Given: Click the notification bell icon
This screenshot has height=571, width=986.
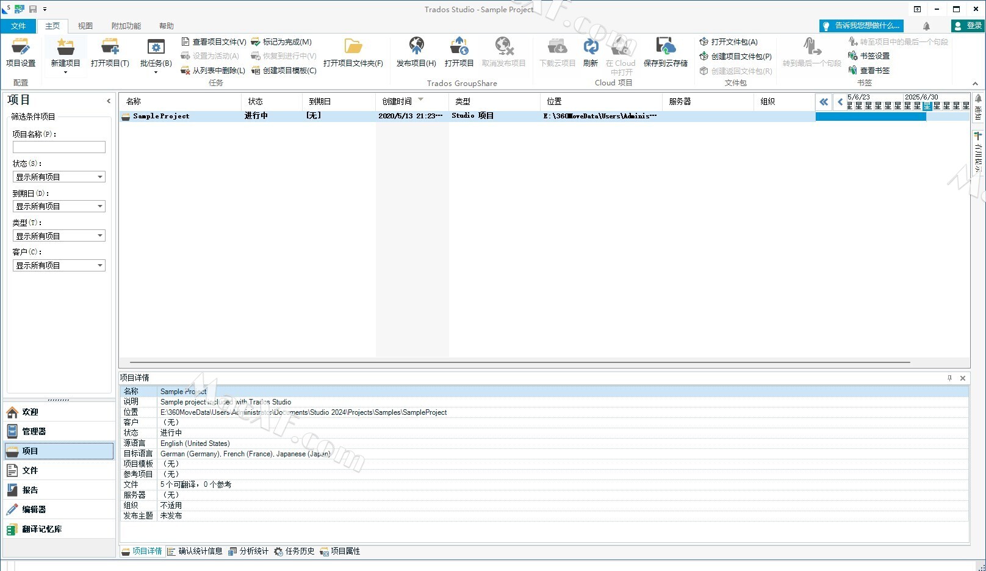Looking at the screenshot, I should 926,26.
